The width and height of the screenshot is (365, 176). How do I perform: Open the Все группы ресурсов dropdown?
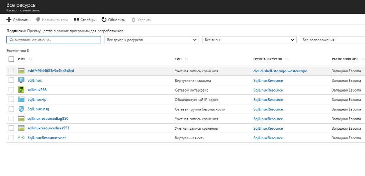[x=151, y=40]
